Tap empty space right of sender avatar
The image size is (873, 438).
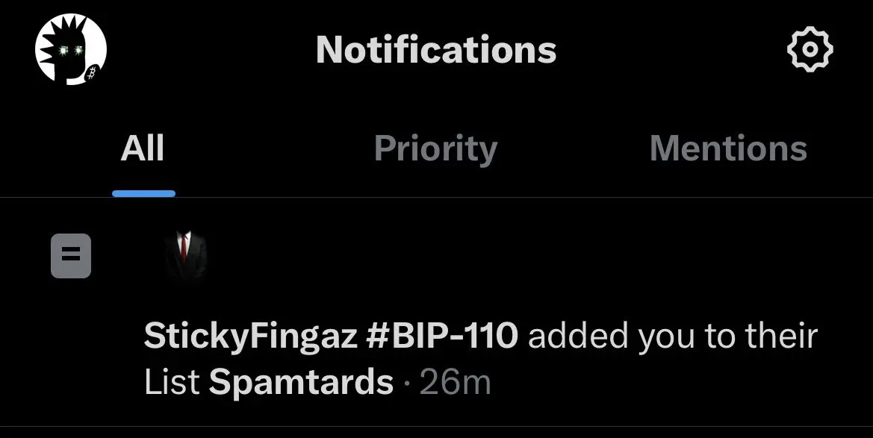[x=501, y=255]
